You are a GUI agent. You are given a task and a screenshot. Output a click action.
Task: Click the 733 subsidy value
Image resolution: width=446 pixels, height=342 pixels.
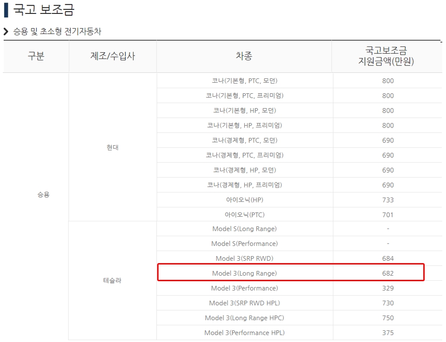[388, 200]
